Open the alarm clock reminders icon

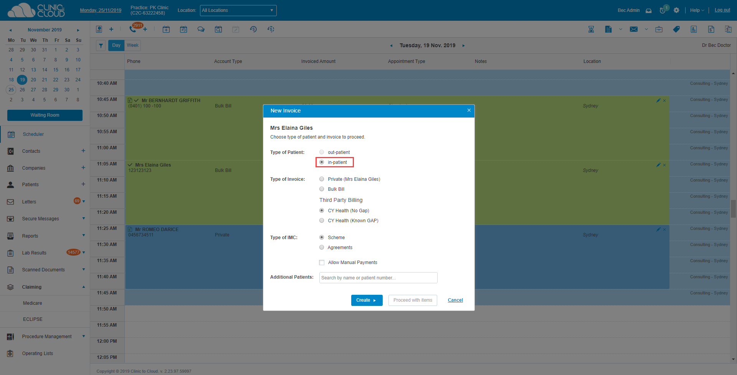[663, 10]
